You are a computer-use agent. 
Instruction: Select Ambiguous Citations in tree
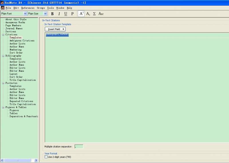22,41
